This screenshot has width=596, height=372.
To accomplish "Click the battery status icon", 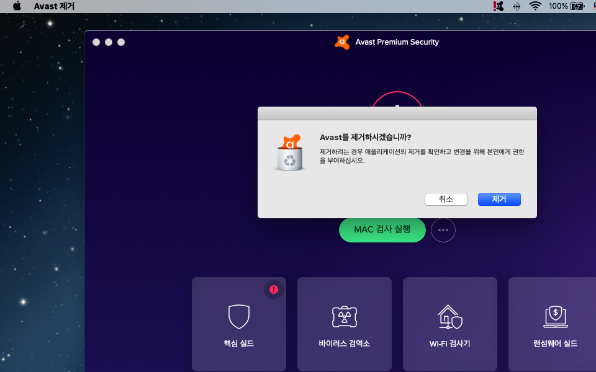I will (577, 6).
